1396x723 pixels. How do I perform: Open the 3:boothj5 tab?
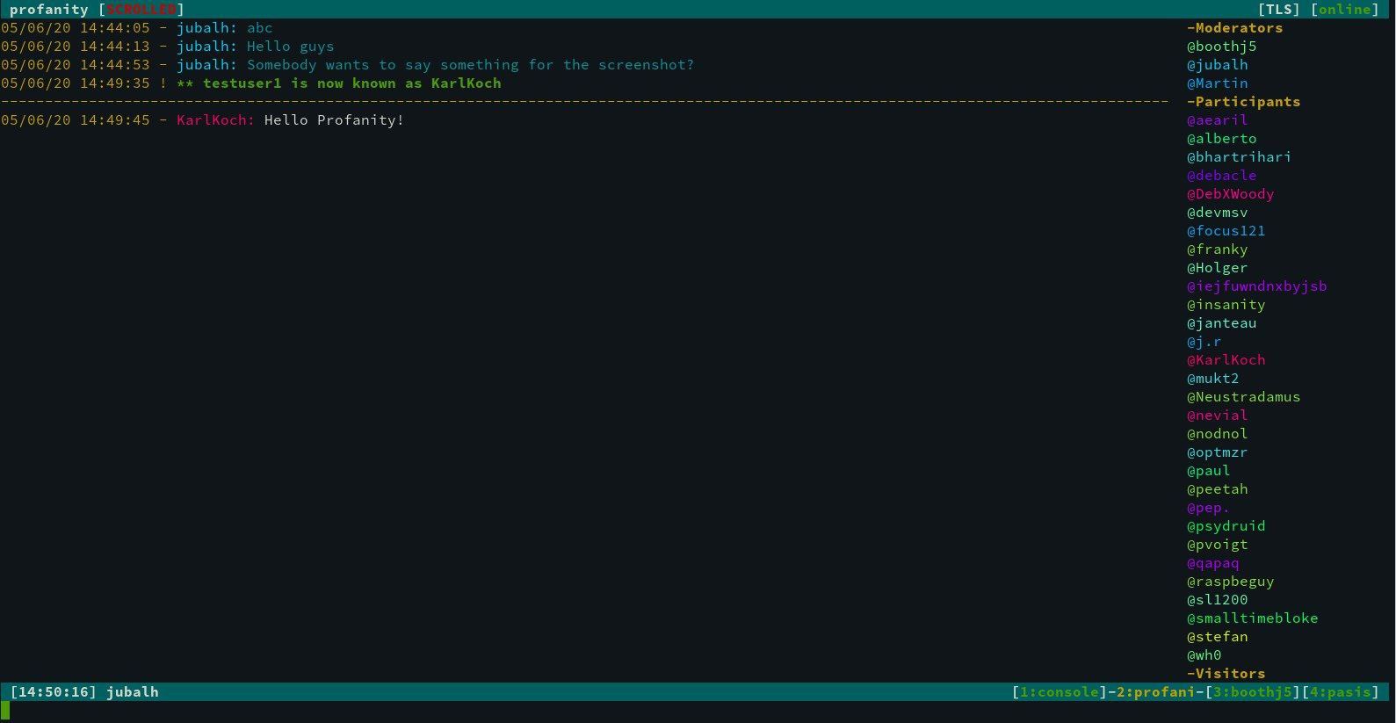[1253, 691]
